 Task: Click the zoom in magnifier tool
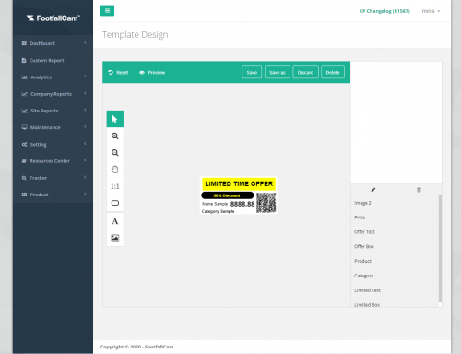pyautogui.click(x=115, y=136)
